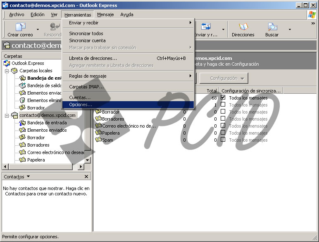This screenshot has height=242, width=319.
Task: Open the Enviar y recibir toolbar dropdown arrow
Action: (x=224, y=29)
